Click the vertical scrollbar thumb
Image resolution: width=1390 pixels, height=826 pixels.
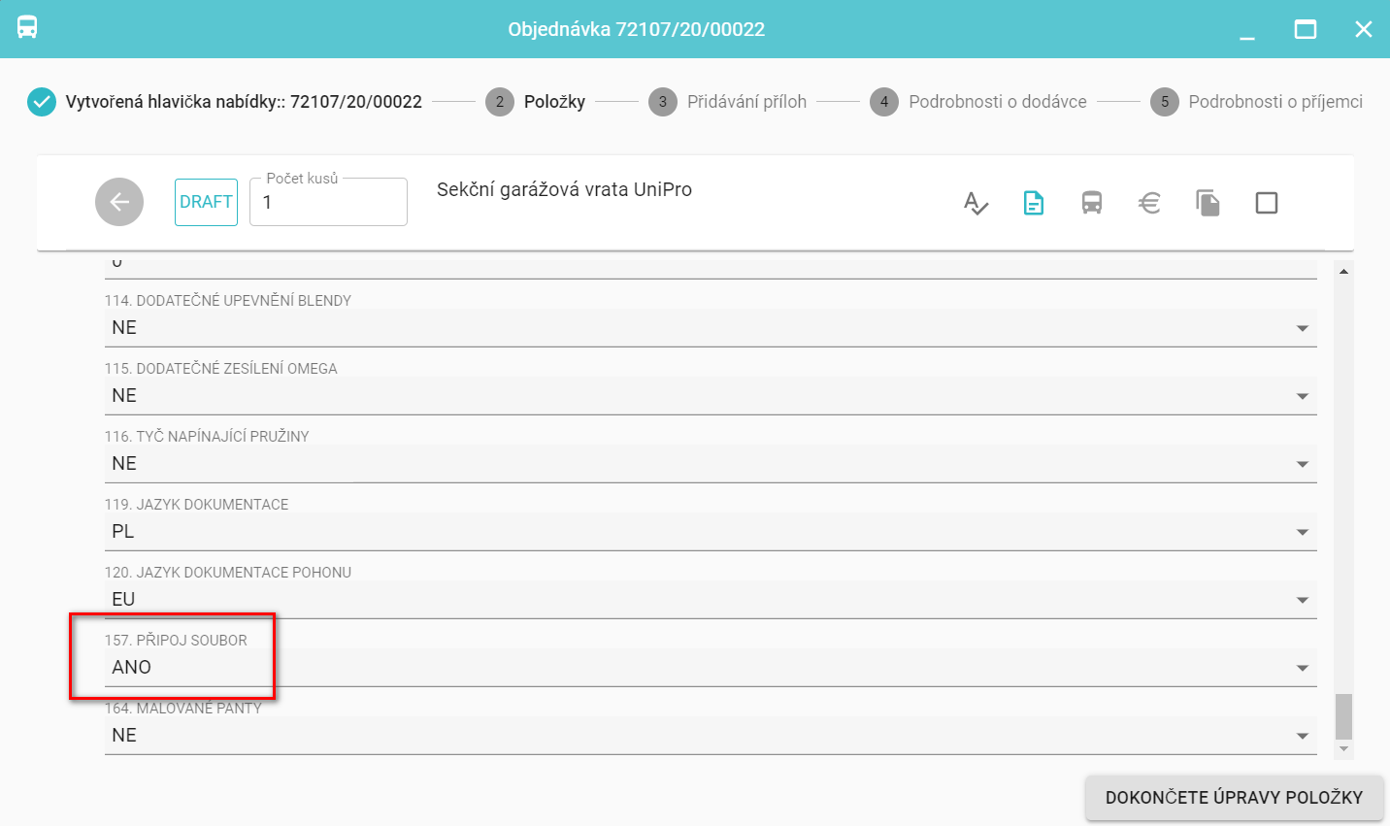1343,716
